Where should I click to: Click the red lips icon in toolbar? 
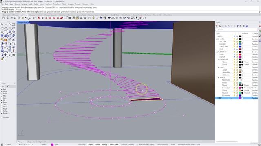(x=62, y=18)
